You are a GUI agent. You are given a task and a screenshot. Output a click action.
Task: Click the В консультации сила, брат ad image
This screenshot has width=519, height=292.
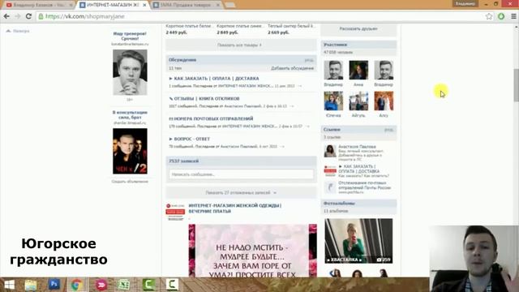(x=130, y=151)
